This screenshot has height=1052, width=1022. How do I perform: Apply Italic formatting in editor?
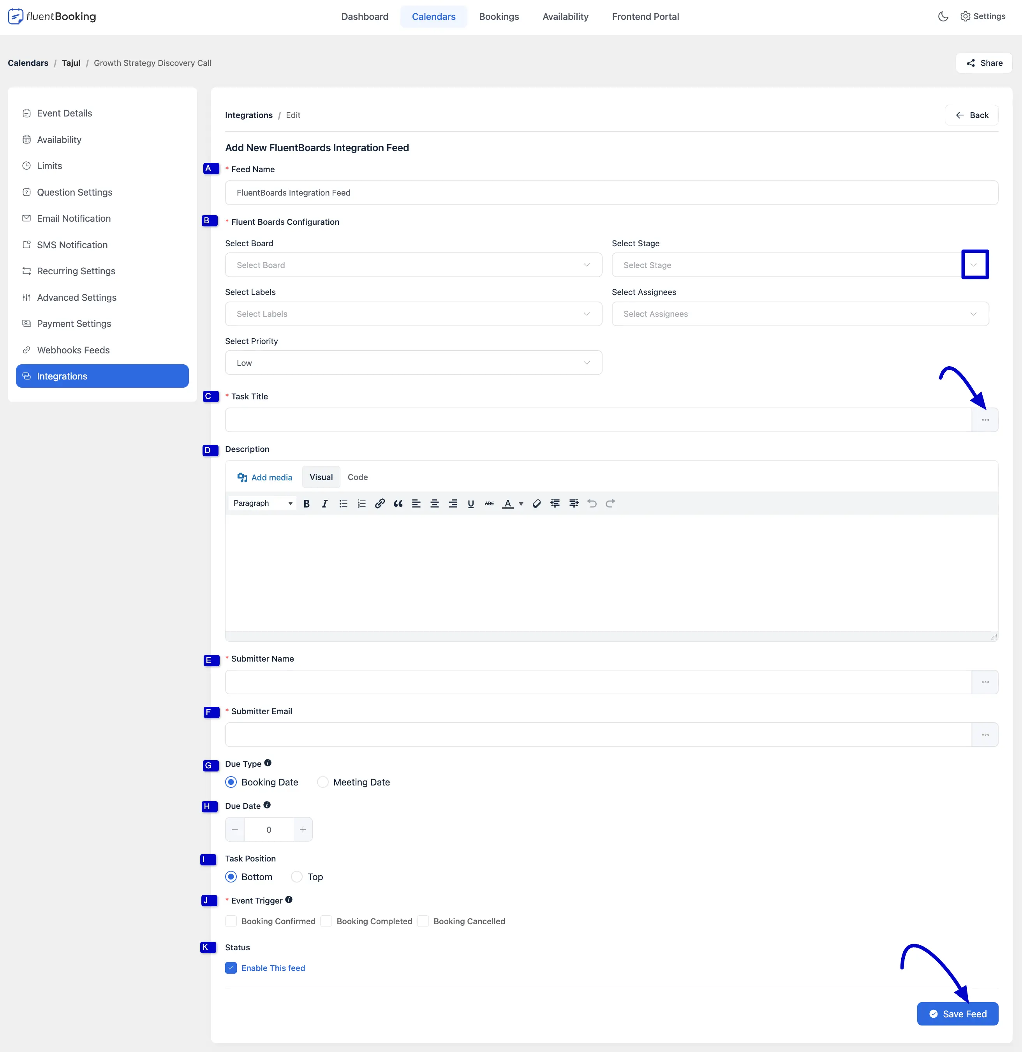(x=325, y=503)
